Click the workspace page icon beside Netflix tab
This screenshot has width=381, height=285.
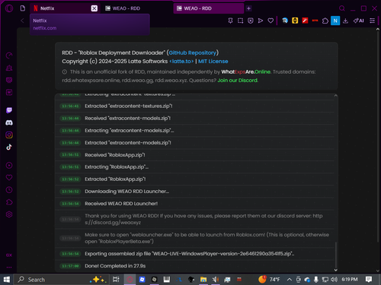click(x=23, y=8)
